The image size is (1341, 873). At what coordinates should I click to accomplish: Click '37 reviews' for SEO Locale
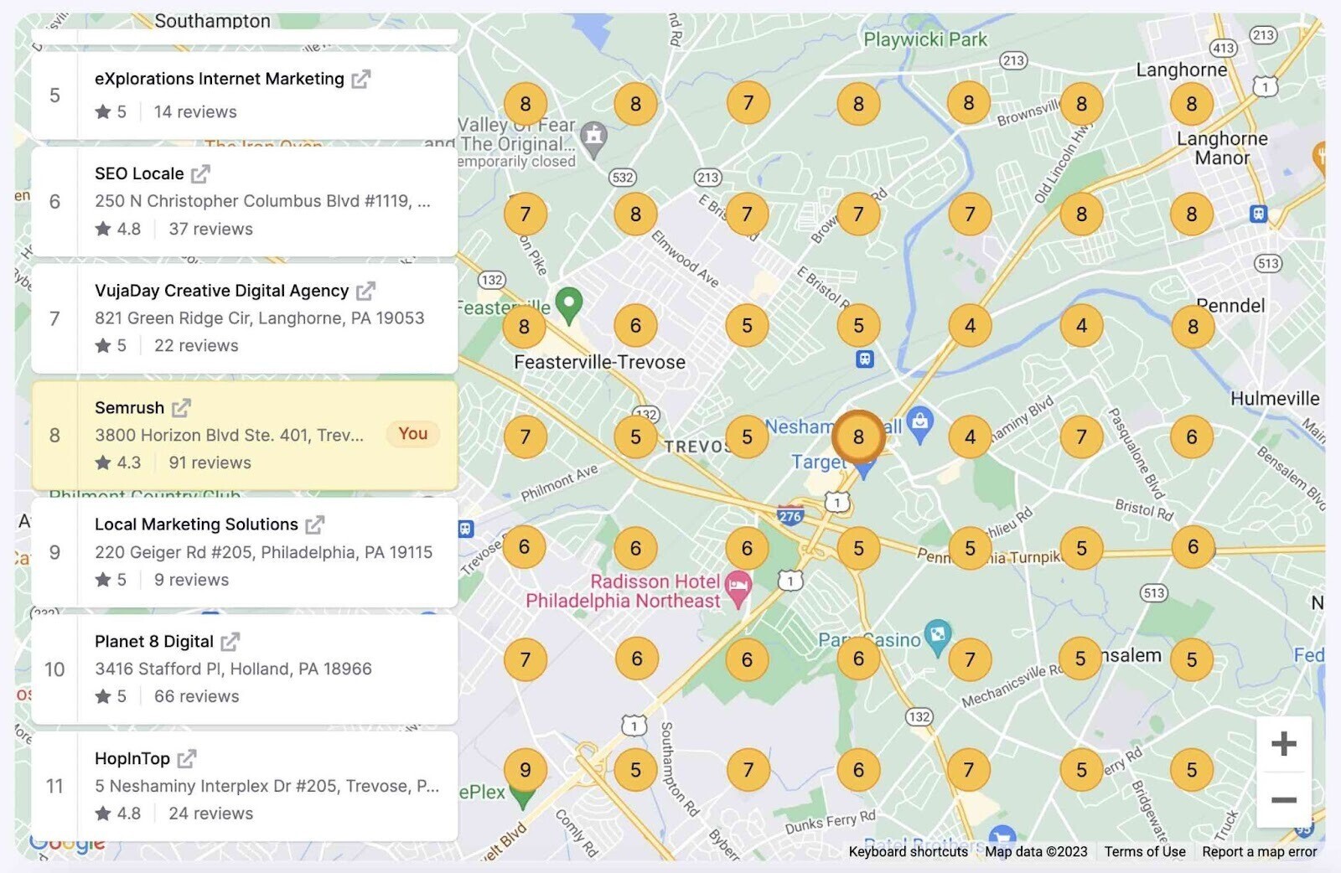[210, 229]
